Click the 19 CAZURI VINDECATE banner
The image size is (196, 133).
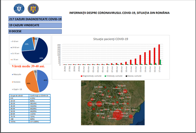pyautogui.click(x=35, y=25)
